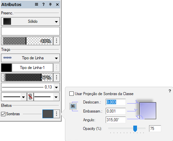The width and height of the screenshot is (173, 141).
Task: Open pen opacity options three-dot button
Action: pyautogui.click(x=57, y=77)
